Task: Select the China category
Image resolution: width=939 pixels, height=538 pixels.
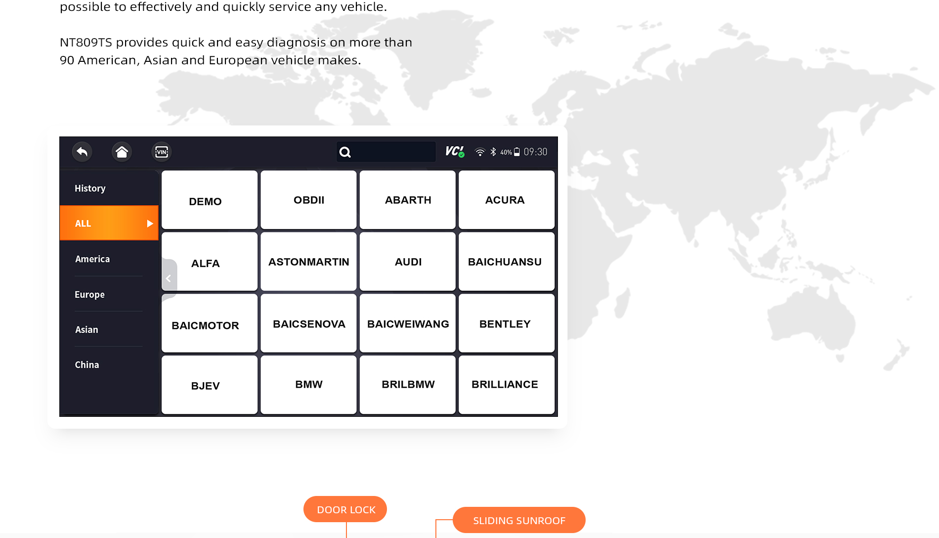Action: coord(87,365)
